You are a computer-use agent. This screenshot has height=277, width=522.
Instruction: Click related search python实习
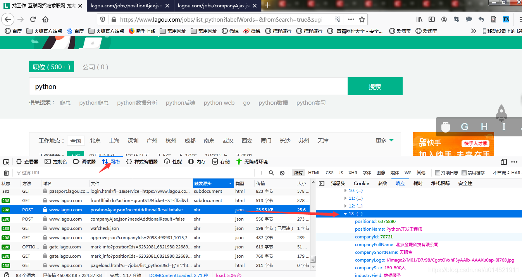(x=311, y=103)
